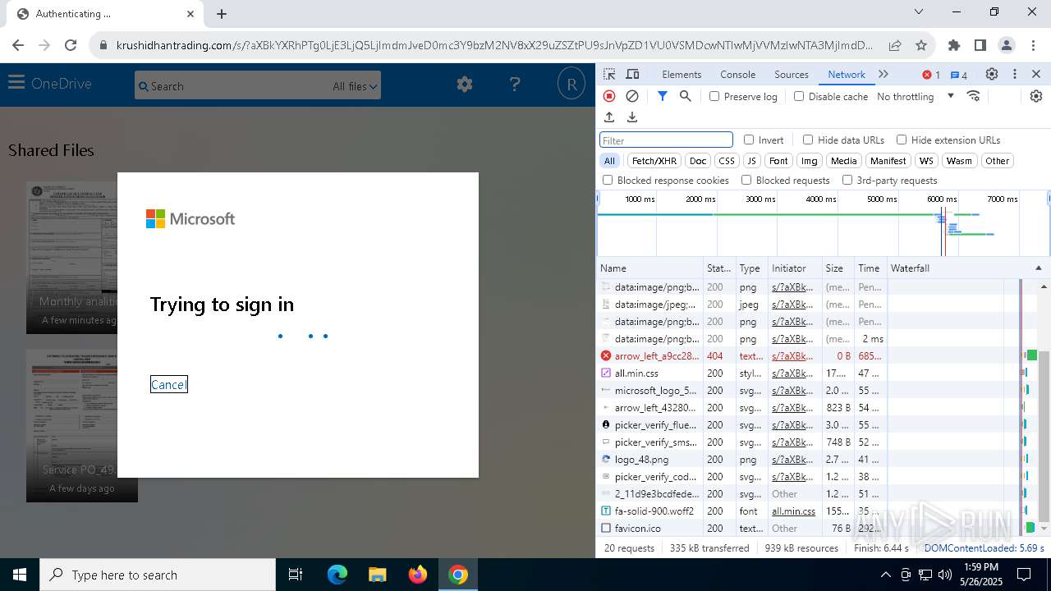This screenshot has width=1051, height=591.
Task: Open a new browser tab
Action: coord(222,13)
